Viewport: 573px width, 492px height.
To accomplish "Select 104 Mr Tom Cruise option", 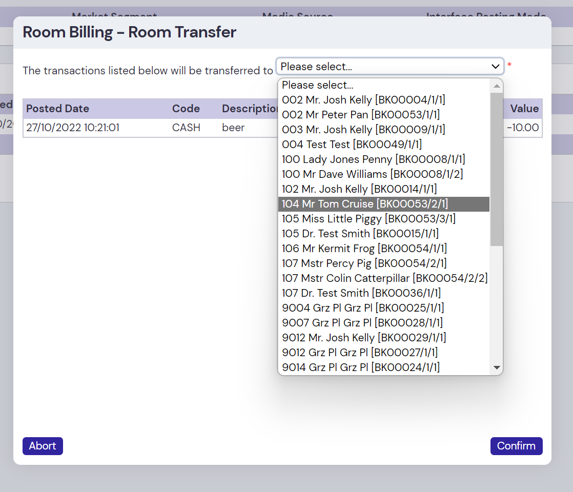I will pos(364,204).
